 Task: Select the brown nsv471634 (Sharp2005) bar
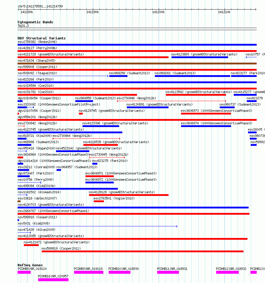pos(137,64)
